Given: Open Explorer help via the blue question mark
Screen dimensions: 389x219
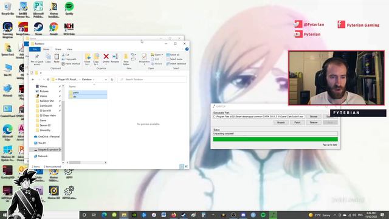Looking at the screenshot, I should (187, 49).
